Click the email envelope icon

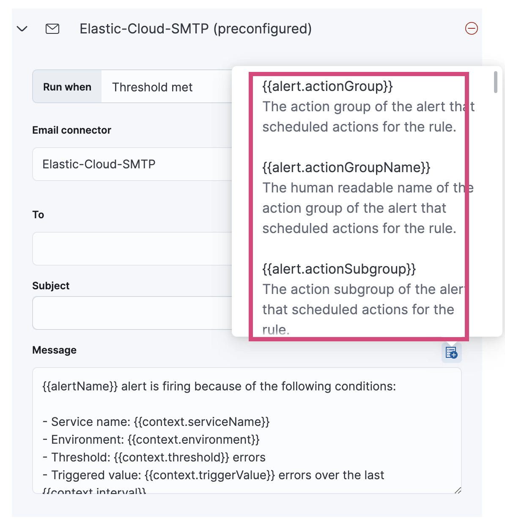[x=52, y=29]
